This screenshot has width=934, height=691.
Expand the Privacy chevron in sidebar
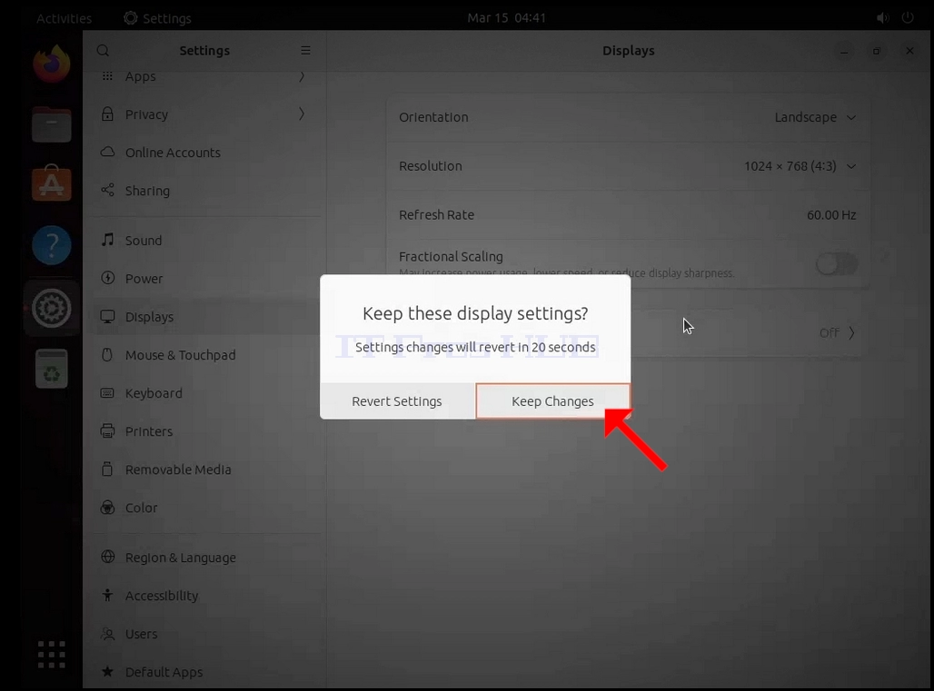point(302,114)
